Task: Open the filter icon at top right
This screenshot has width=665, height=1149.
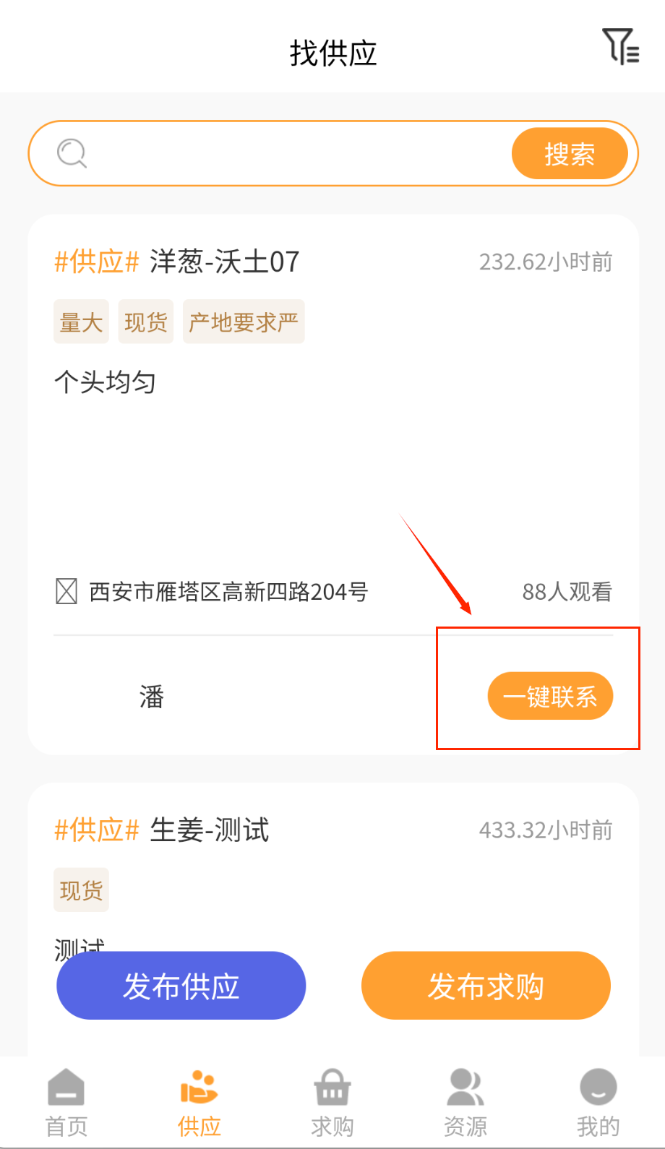Action: (620, 47)
